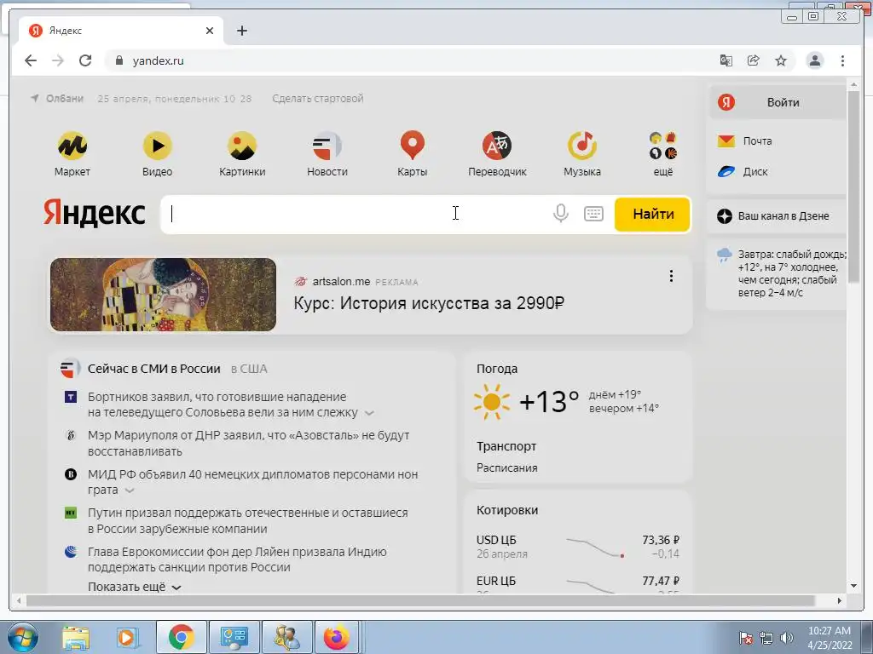Viewport: 873px width, 654px height.
Task: Select the Яндекс browser tab
Action: (x=121, y=31)
